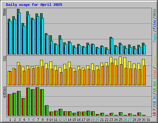Click day label 15 on x-axis

[x=74, y=120]
